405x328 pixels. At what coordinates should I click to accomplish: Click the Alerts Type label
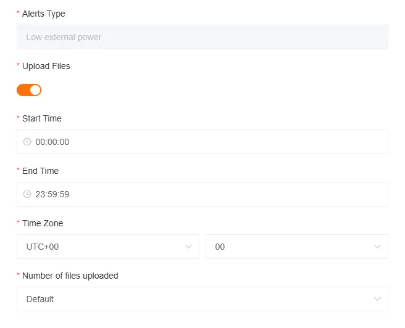tap(43, 14)
